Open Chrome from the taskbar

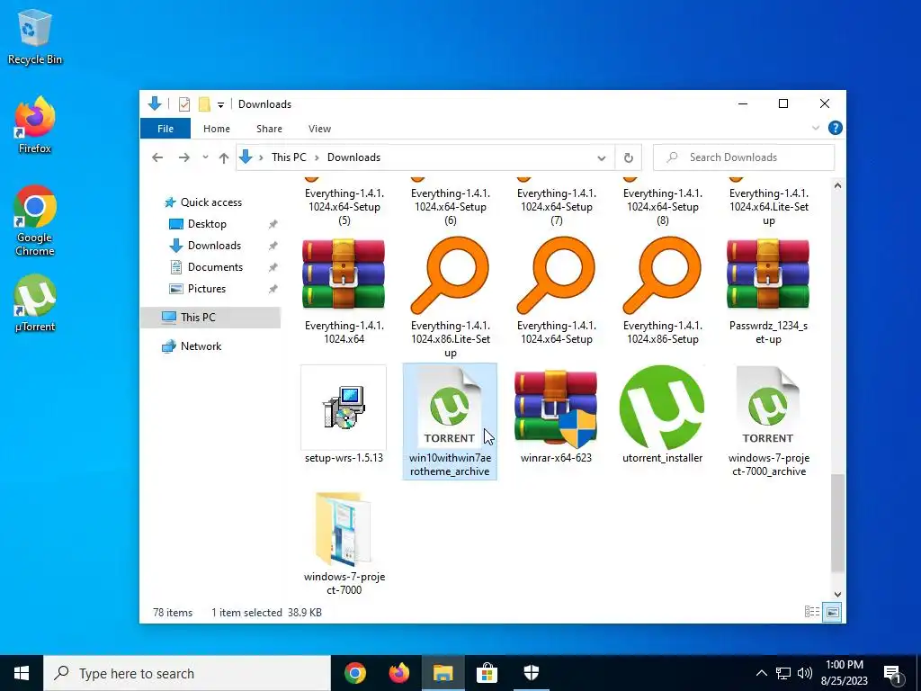355,673
